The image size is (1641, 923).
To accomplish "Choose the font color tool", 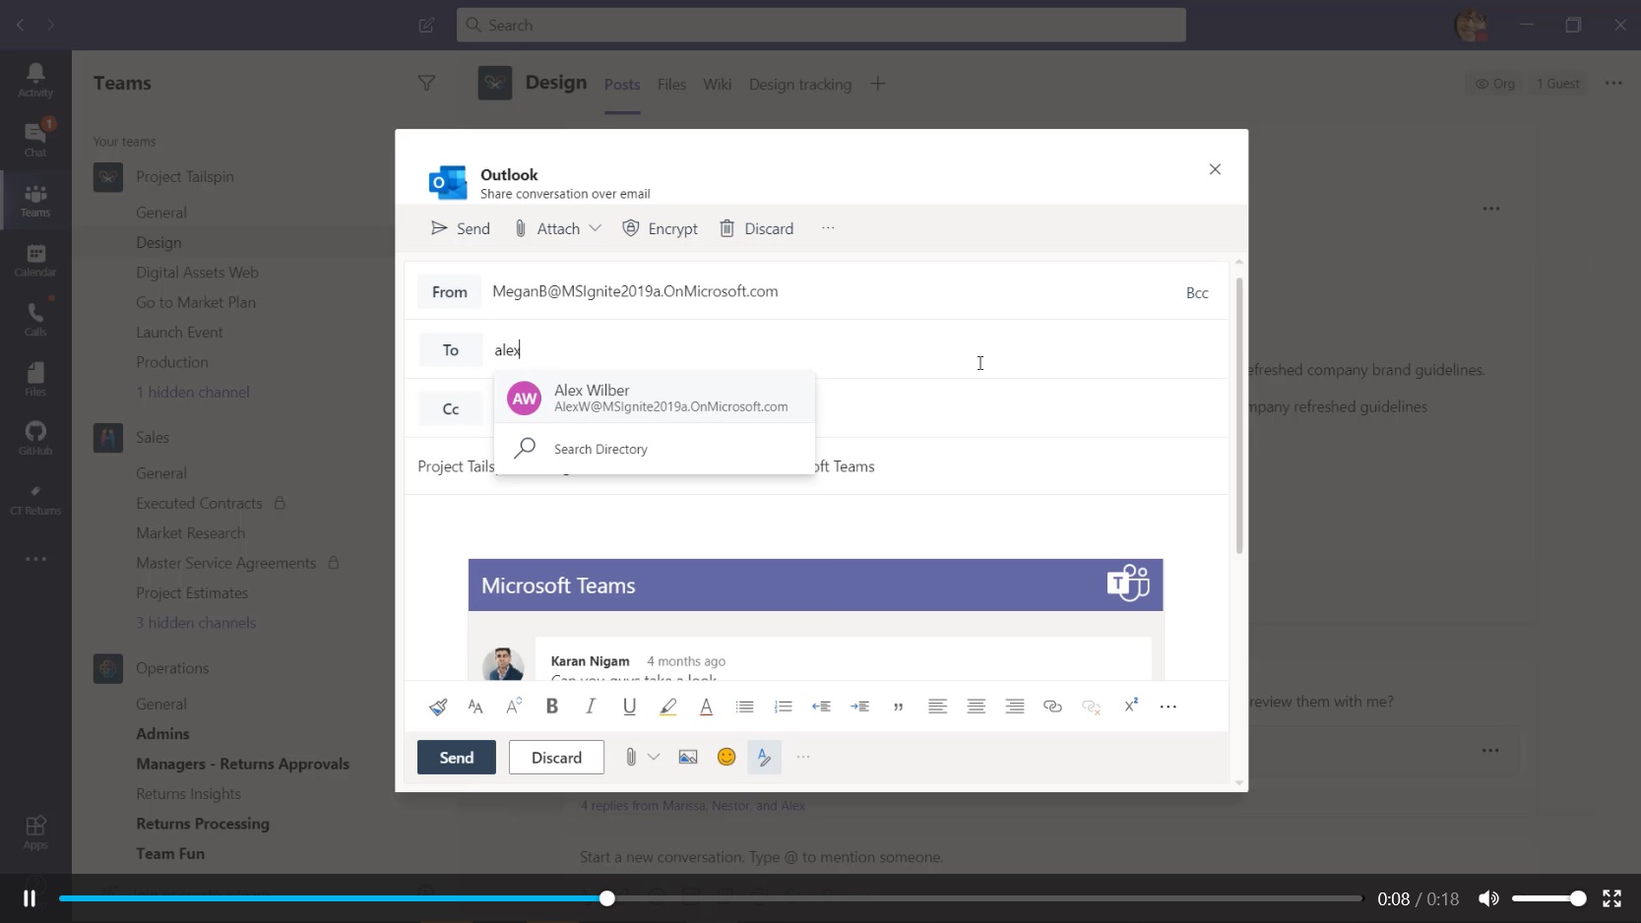I will (706, 707).
